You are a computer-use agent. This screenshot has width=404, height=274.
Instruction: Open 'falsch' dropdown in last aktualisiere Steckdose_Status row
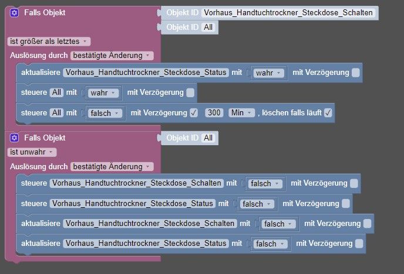click(x=270, y=244)
